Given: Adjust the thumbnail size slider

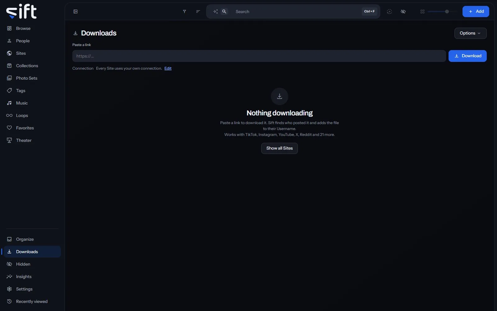Looking at the screenshot, I should point(442,12).
